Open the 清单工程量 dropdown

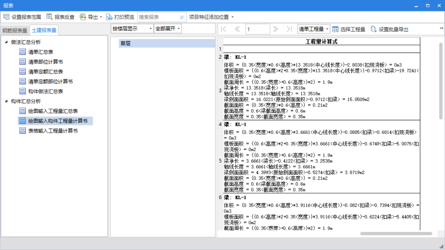tap(313, 29)
